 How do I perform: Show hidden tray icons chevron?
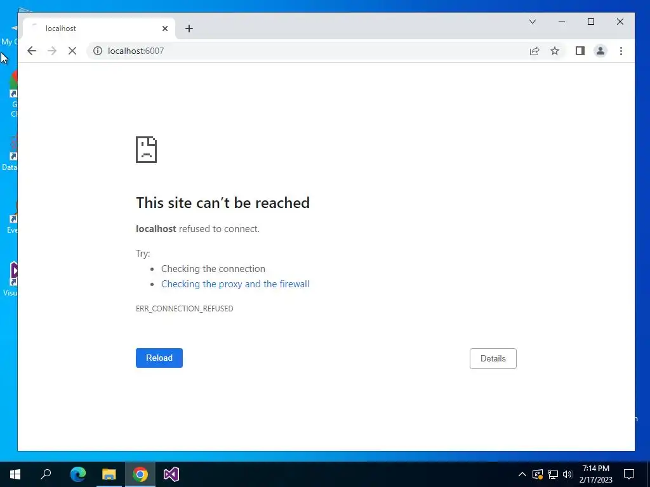tap(522, 474)
